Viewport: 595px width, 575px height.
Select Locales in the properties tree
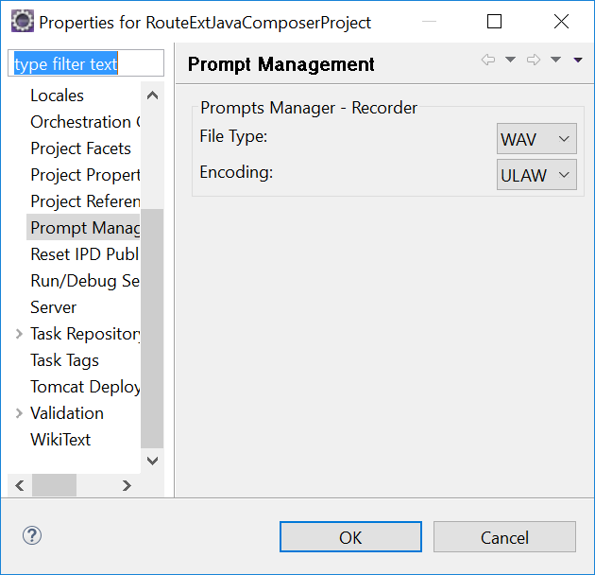pyautogui.click(x=57, y=96)
